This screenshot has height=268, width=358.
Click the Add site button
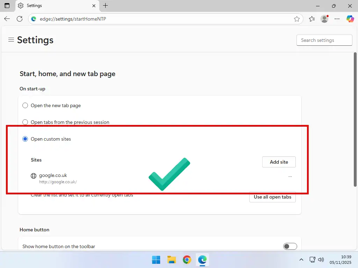click(279, 162)
